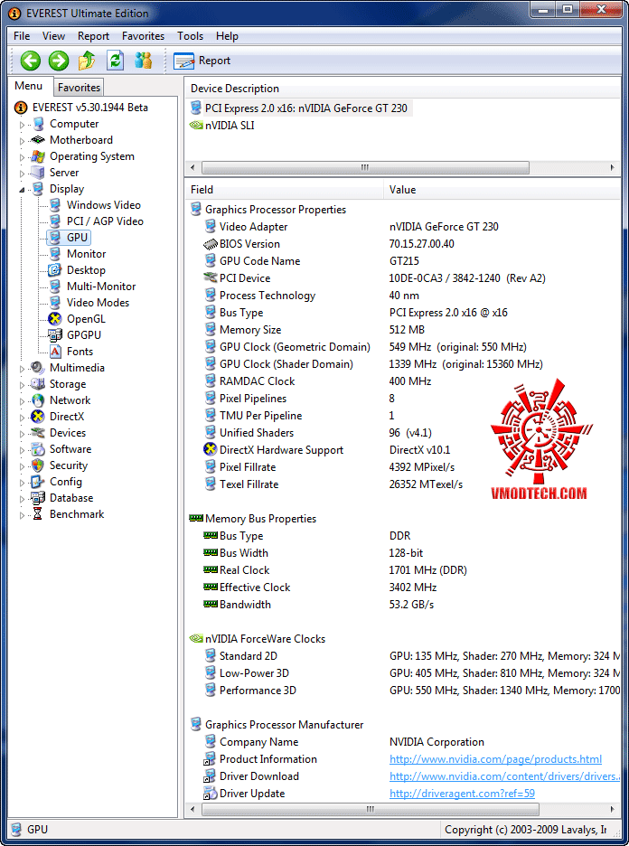Select the DirectX Hardware Support row
This screenshot has width=629, height=846.
pos(402,450)
